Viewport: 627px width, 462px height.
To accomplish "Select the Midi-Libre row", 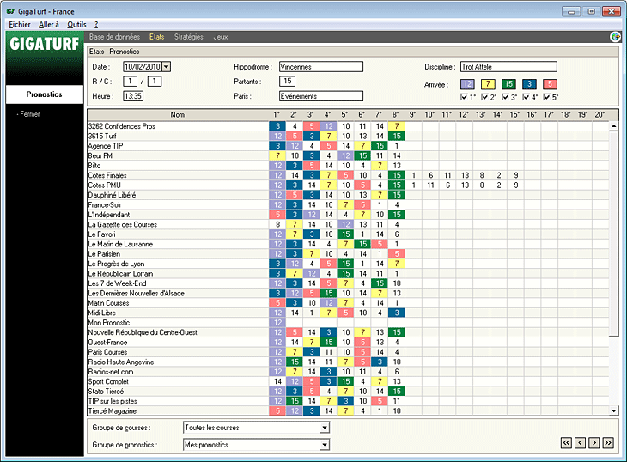I will [348, 313].
